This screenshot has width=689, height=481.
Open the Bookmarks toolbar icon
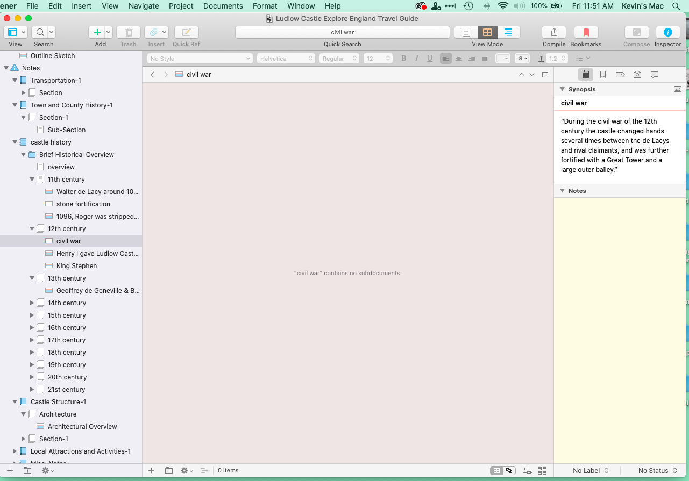click(586, 33)
